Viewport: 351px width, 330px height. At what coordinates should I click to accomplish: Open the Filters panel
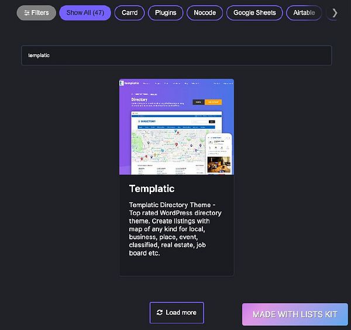pyautogui.click(x=36, y=13)
